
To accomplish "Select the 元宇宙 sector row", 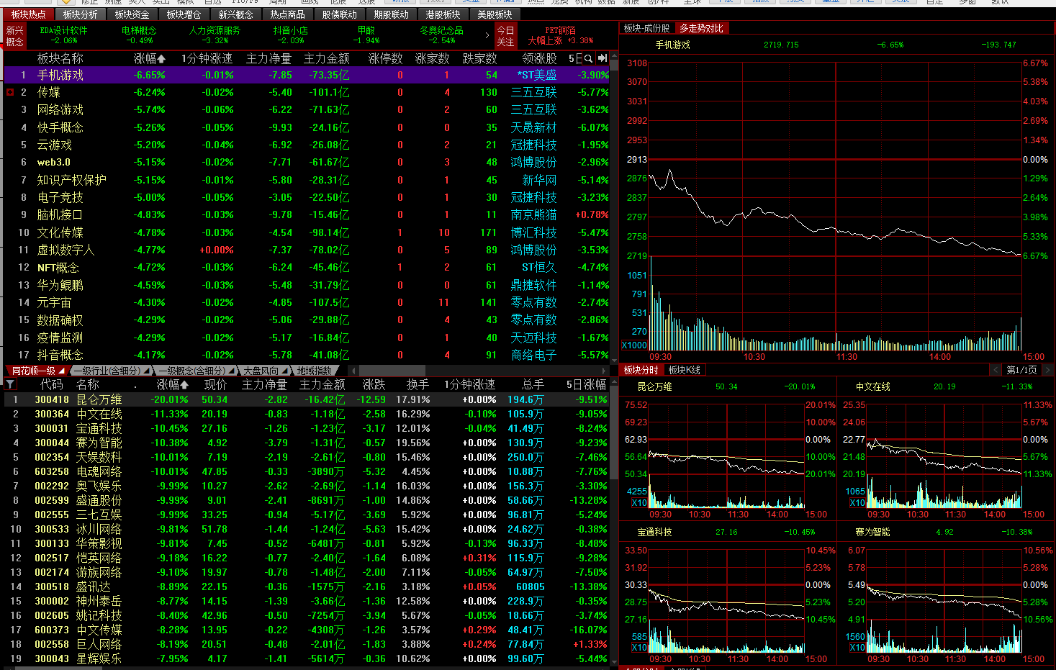I will [55, 303].
